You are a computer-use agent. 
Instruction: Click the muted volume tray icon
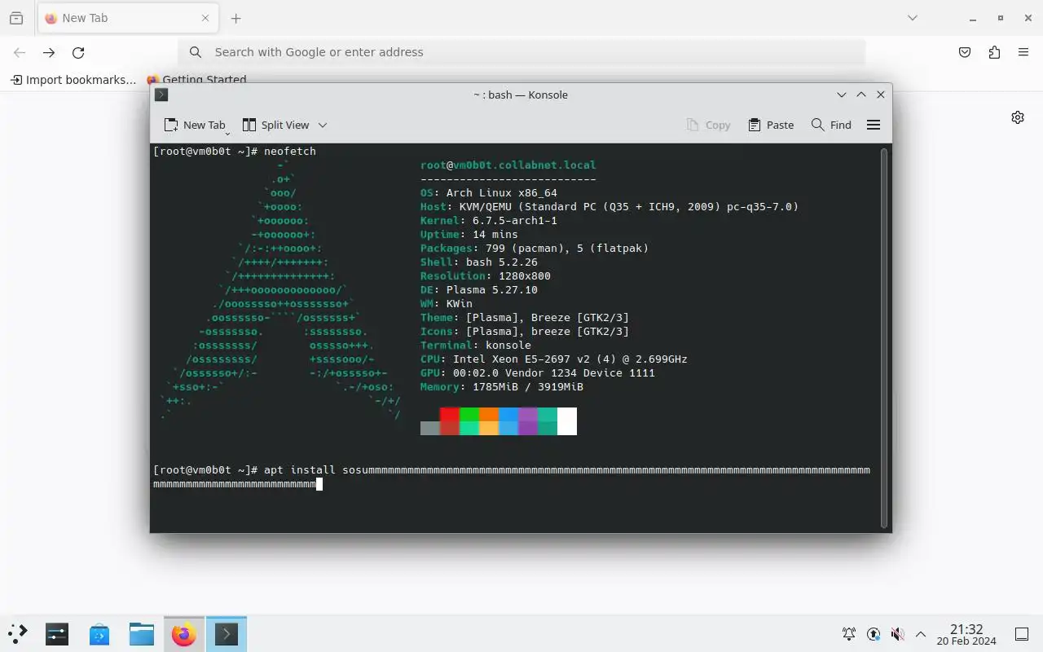[897, 634]
